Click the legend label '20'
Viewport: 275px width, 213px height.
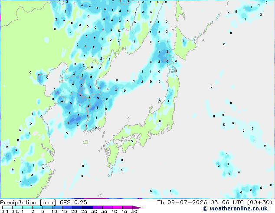tap(74, 211)
